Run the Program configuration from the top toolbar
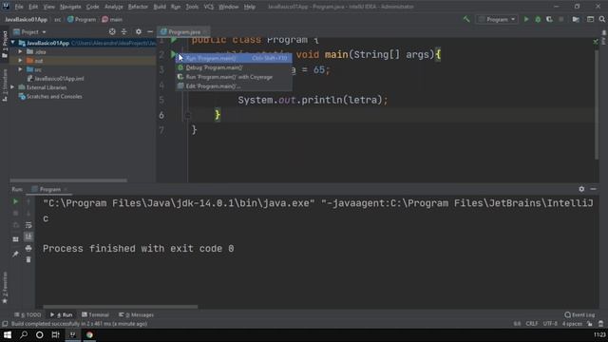This screenshot has width=608, height=342. 526,19
